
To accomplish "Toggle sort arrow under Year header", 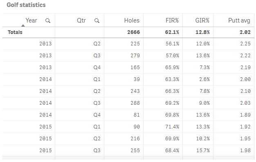I will pos(23,25).
